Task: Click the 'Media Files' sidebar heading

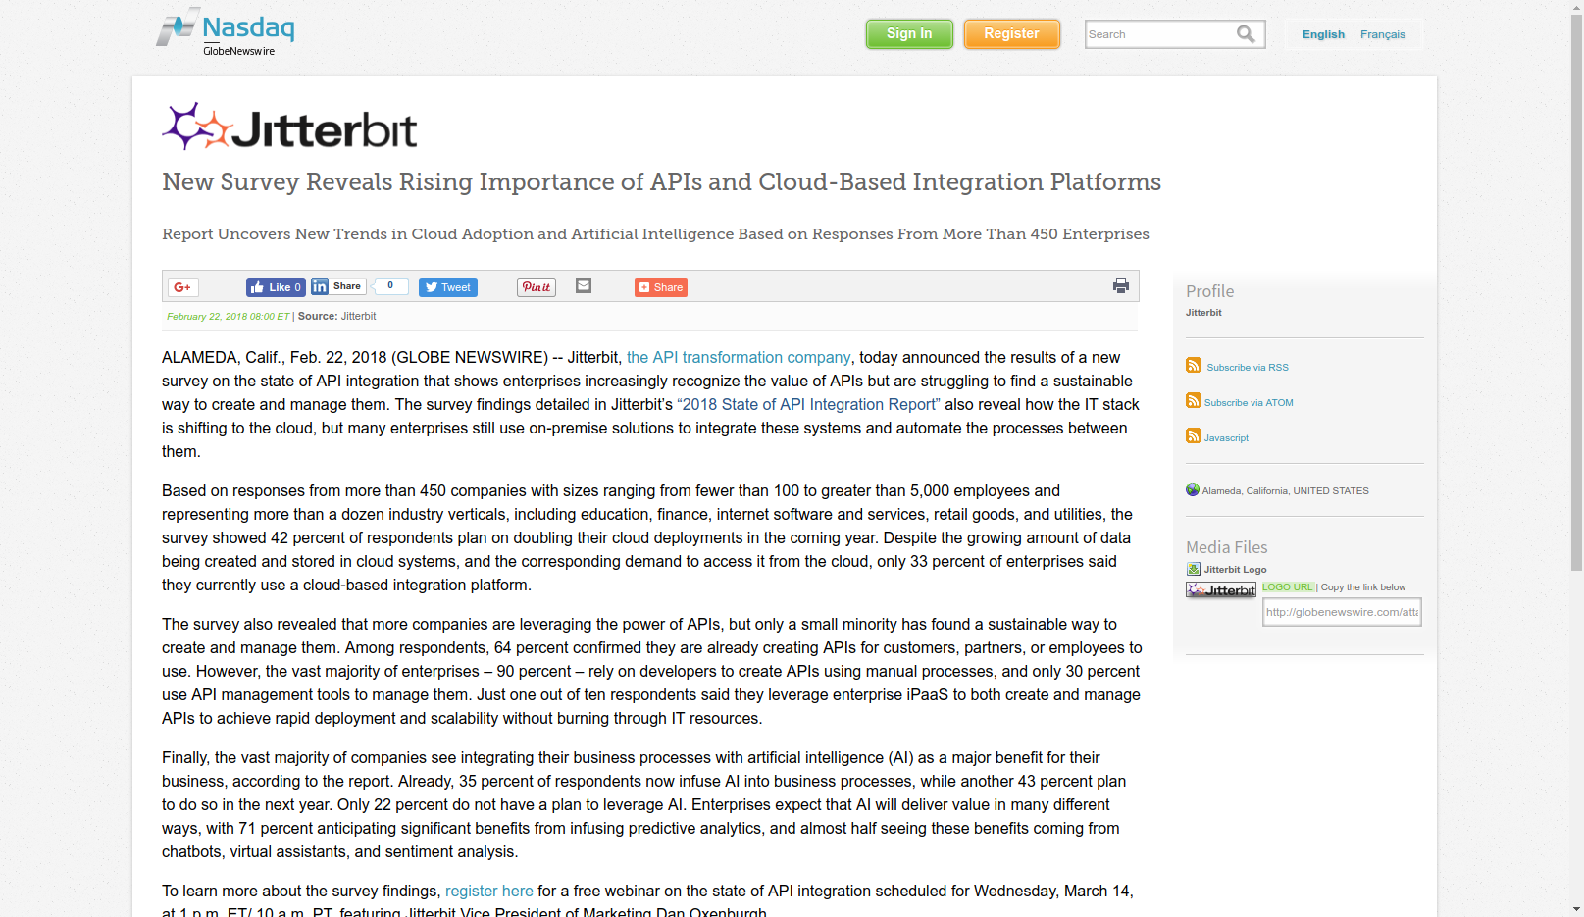Action: click(1226, 547)
